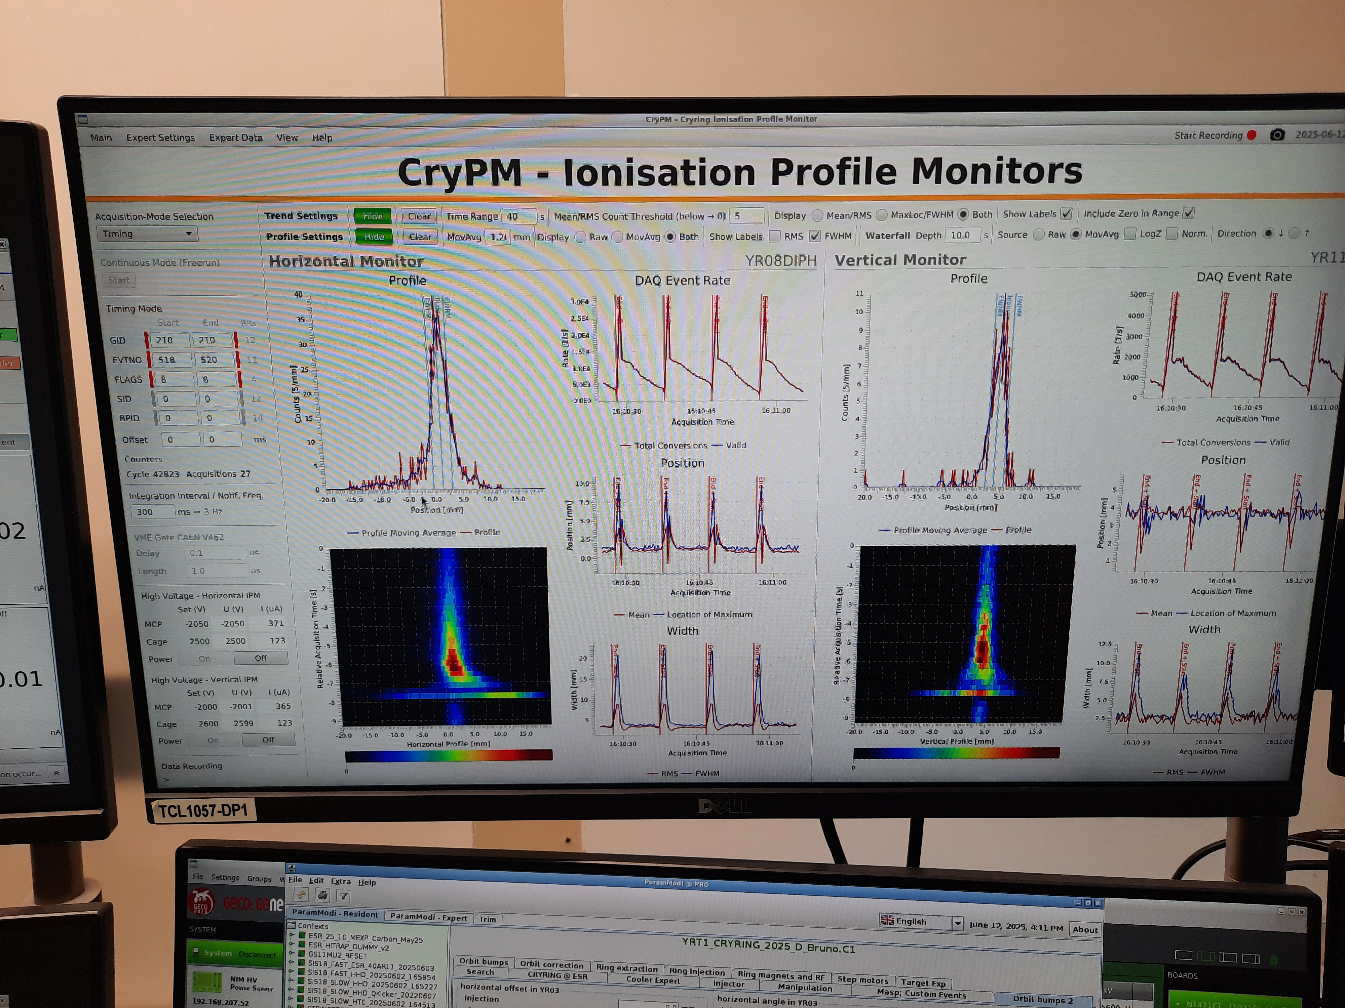Viewport: 1345px width, 1008px height.
Task: Toggle Include Zero in Range checkbox
Action: coord(1189,213)
